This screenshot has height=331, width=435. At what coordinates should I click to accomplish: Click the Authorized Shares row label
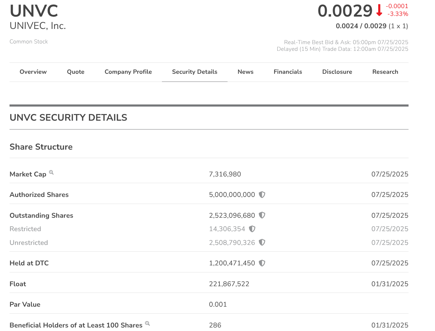tap(39, 195)
